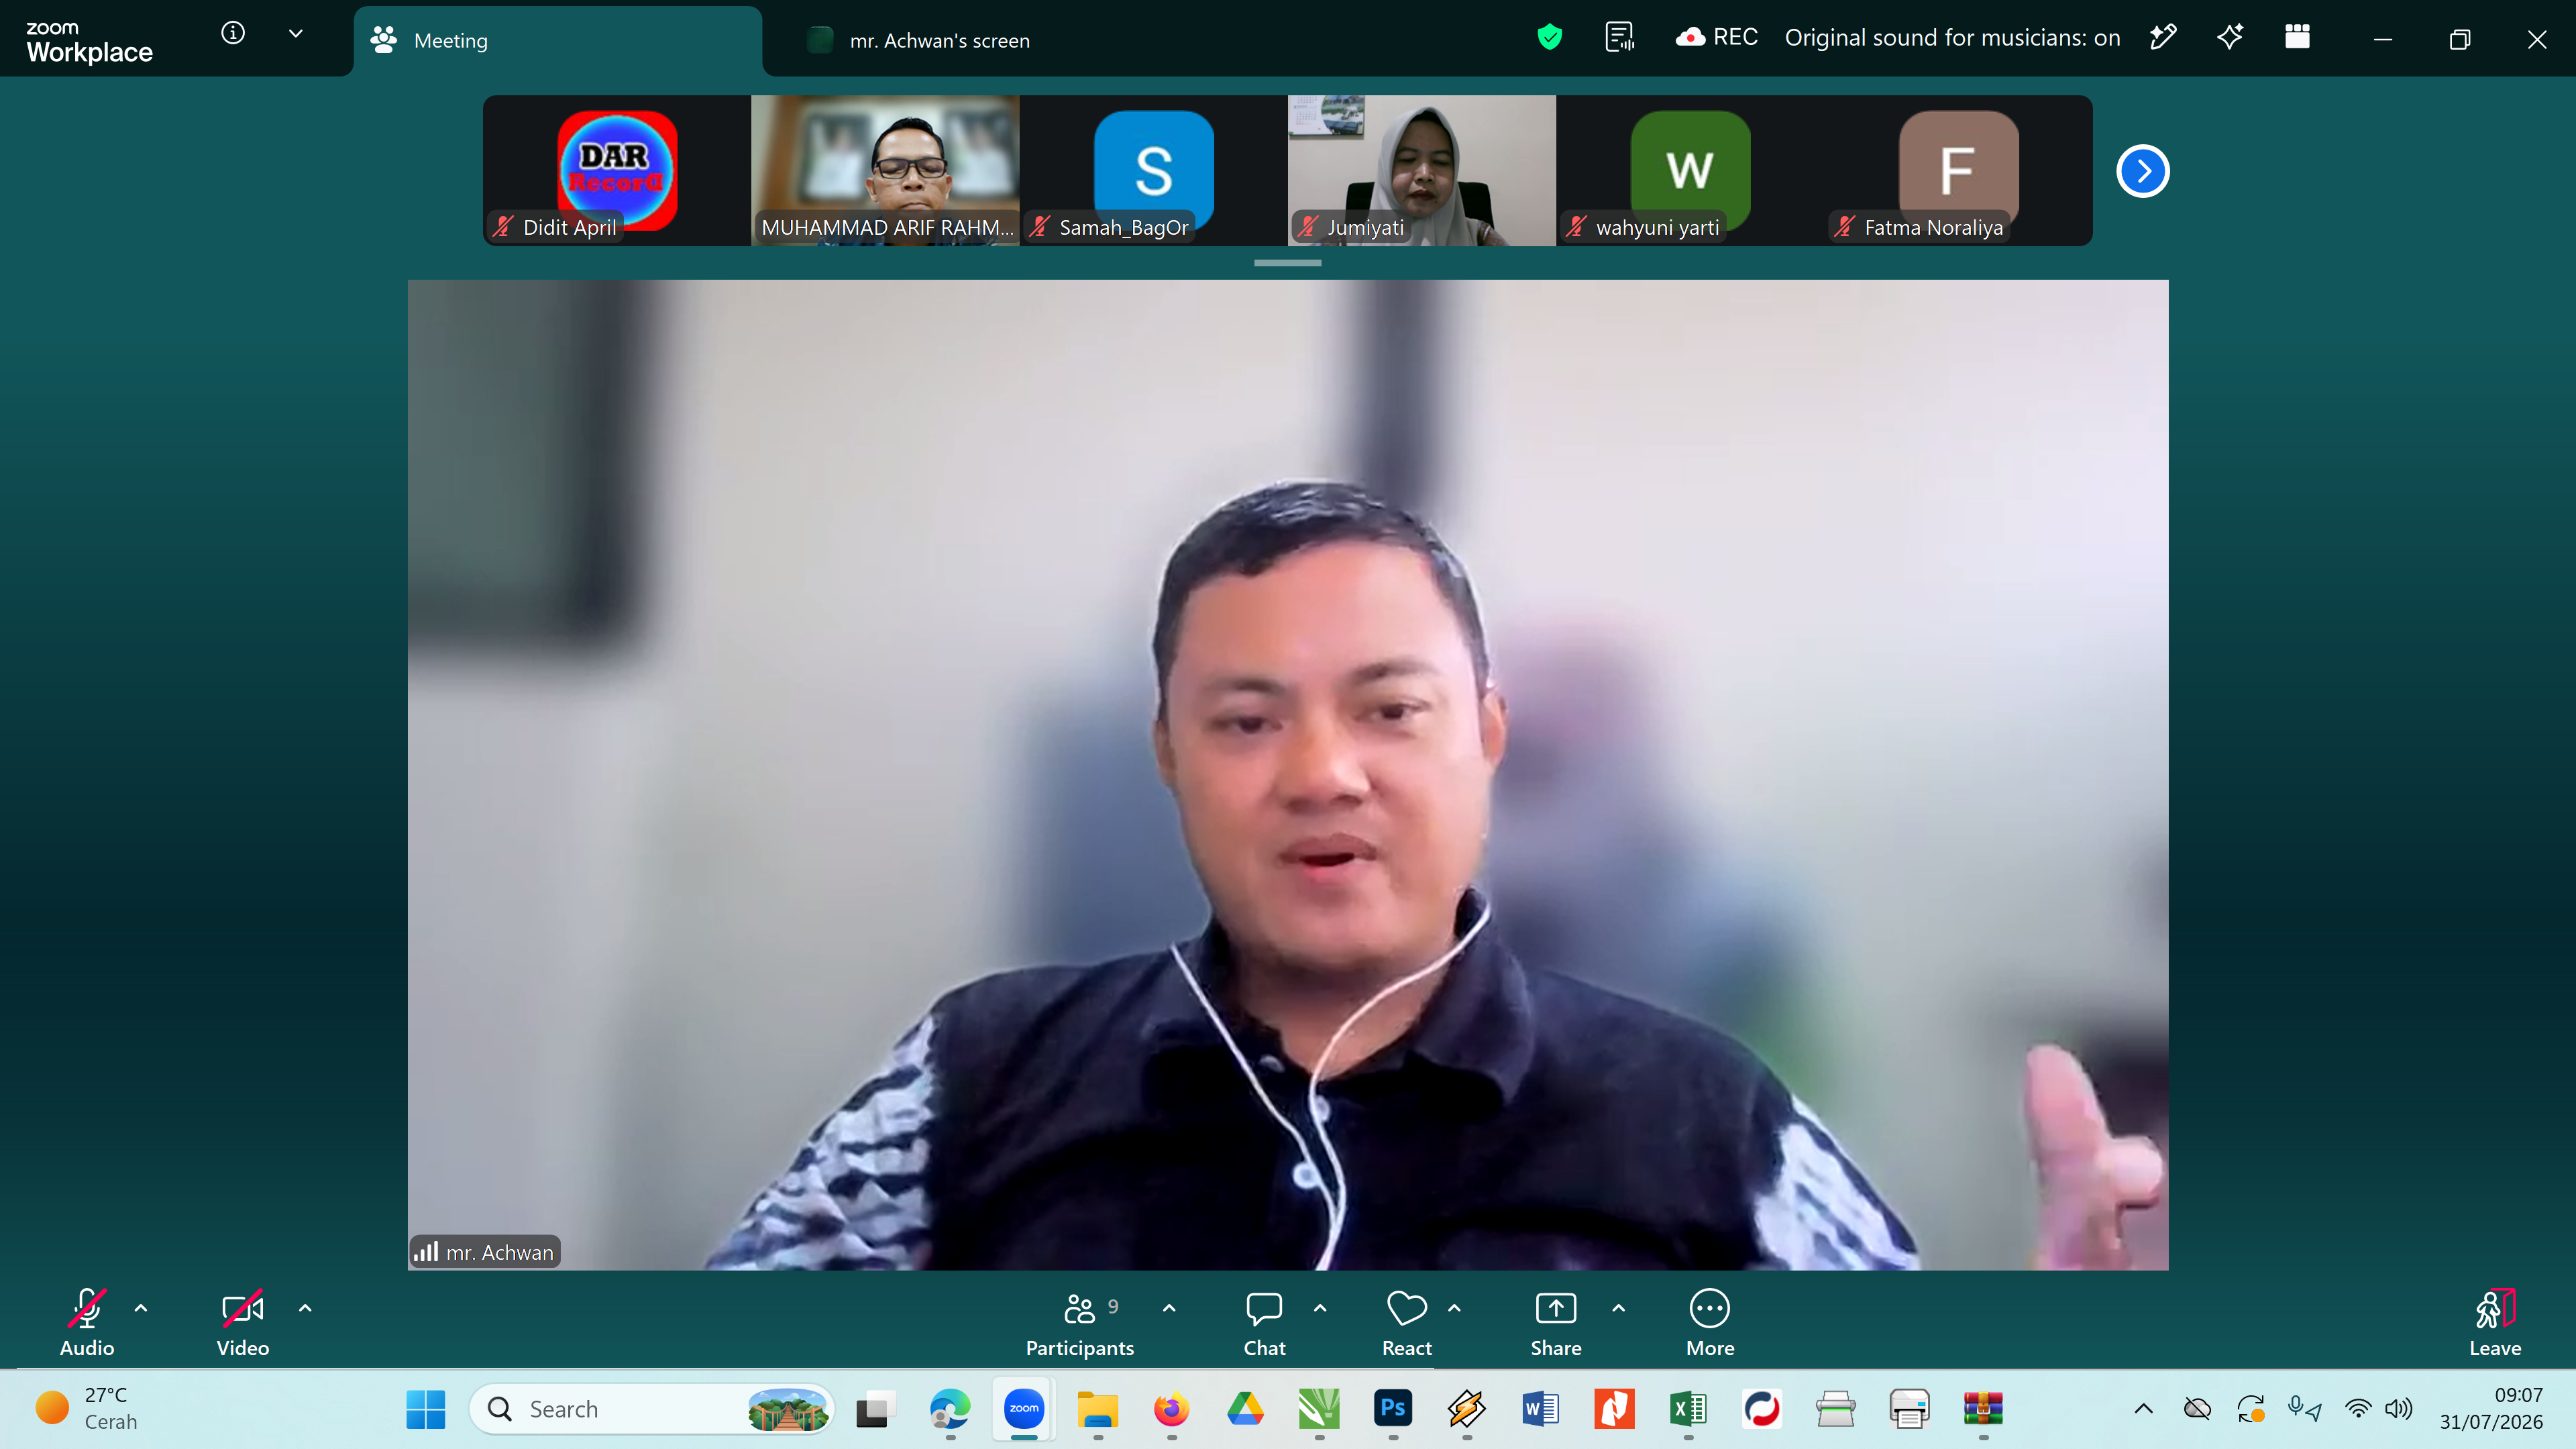Viewport: 2576px width, 1449px height.
Task: Expand the Share options caret
Action: point(1618,1308)
